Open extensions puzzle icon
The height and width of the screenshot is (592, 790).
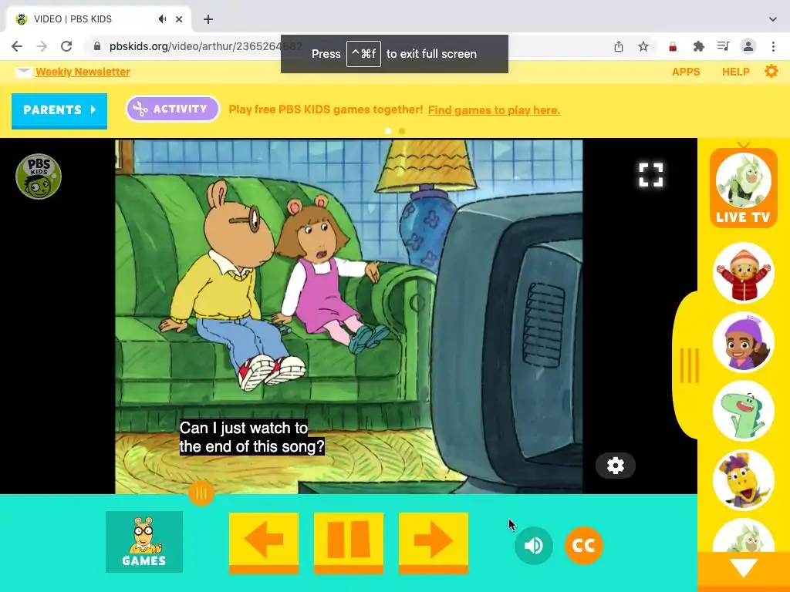pos(698,47)
